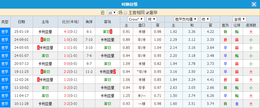Click home team 卡利亚里 in 25-01-19 row

[45, 32]
